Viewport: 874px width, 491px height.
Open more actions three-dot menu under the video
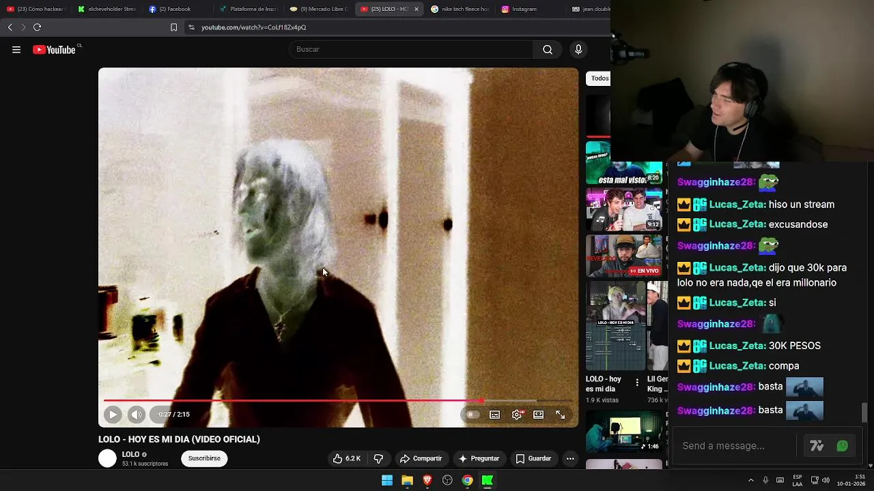tap(570, 458)
